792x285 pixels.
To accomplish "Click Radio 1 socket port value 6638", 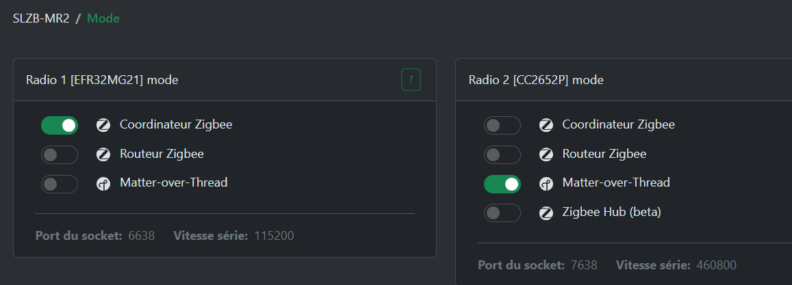I will [x=141, y=236].
